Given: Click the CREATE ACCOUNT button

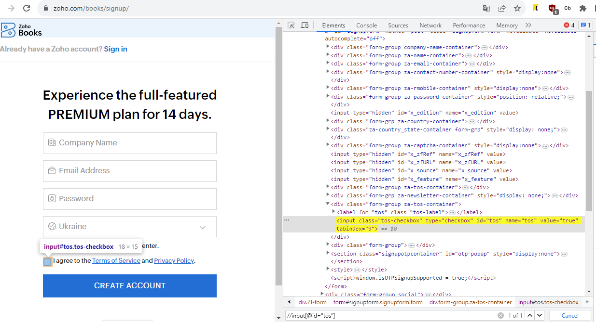Looking at the screenshot, I should pos(129,286).
